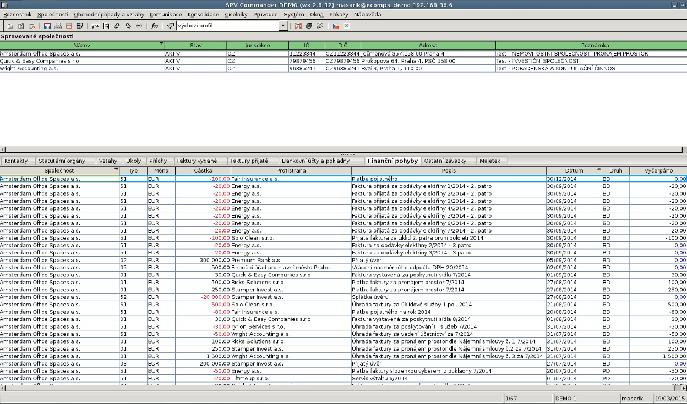
Task: Click the blue floppy disk save icon
Action: [x=47, y=26]
